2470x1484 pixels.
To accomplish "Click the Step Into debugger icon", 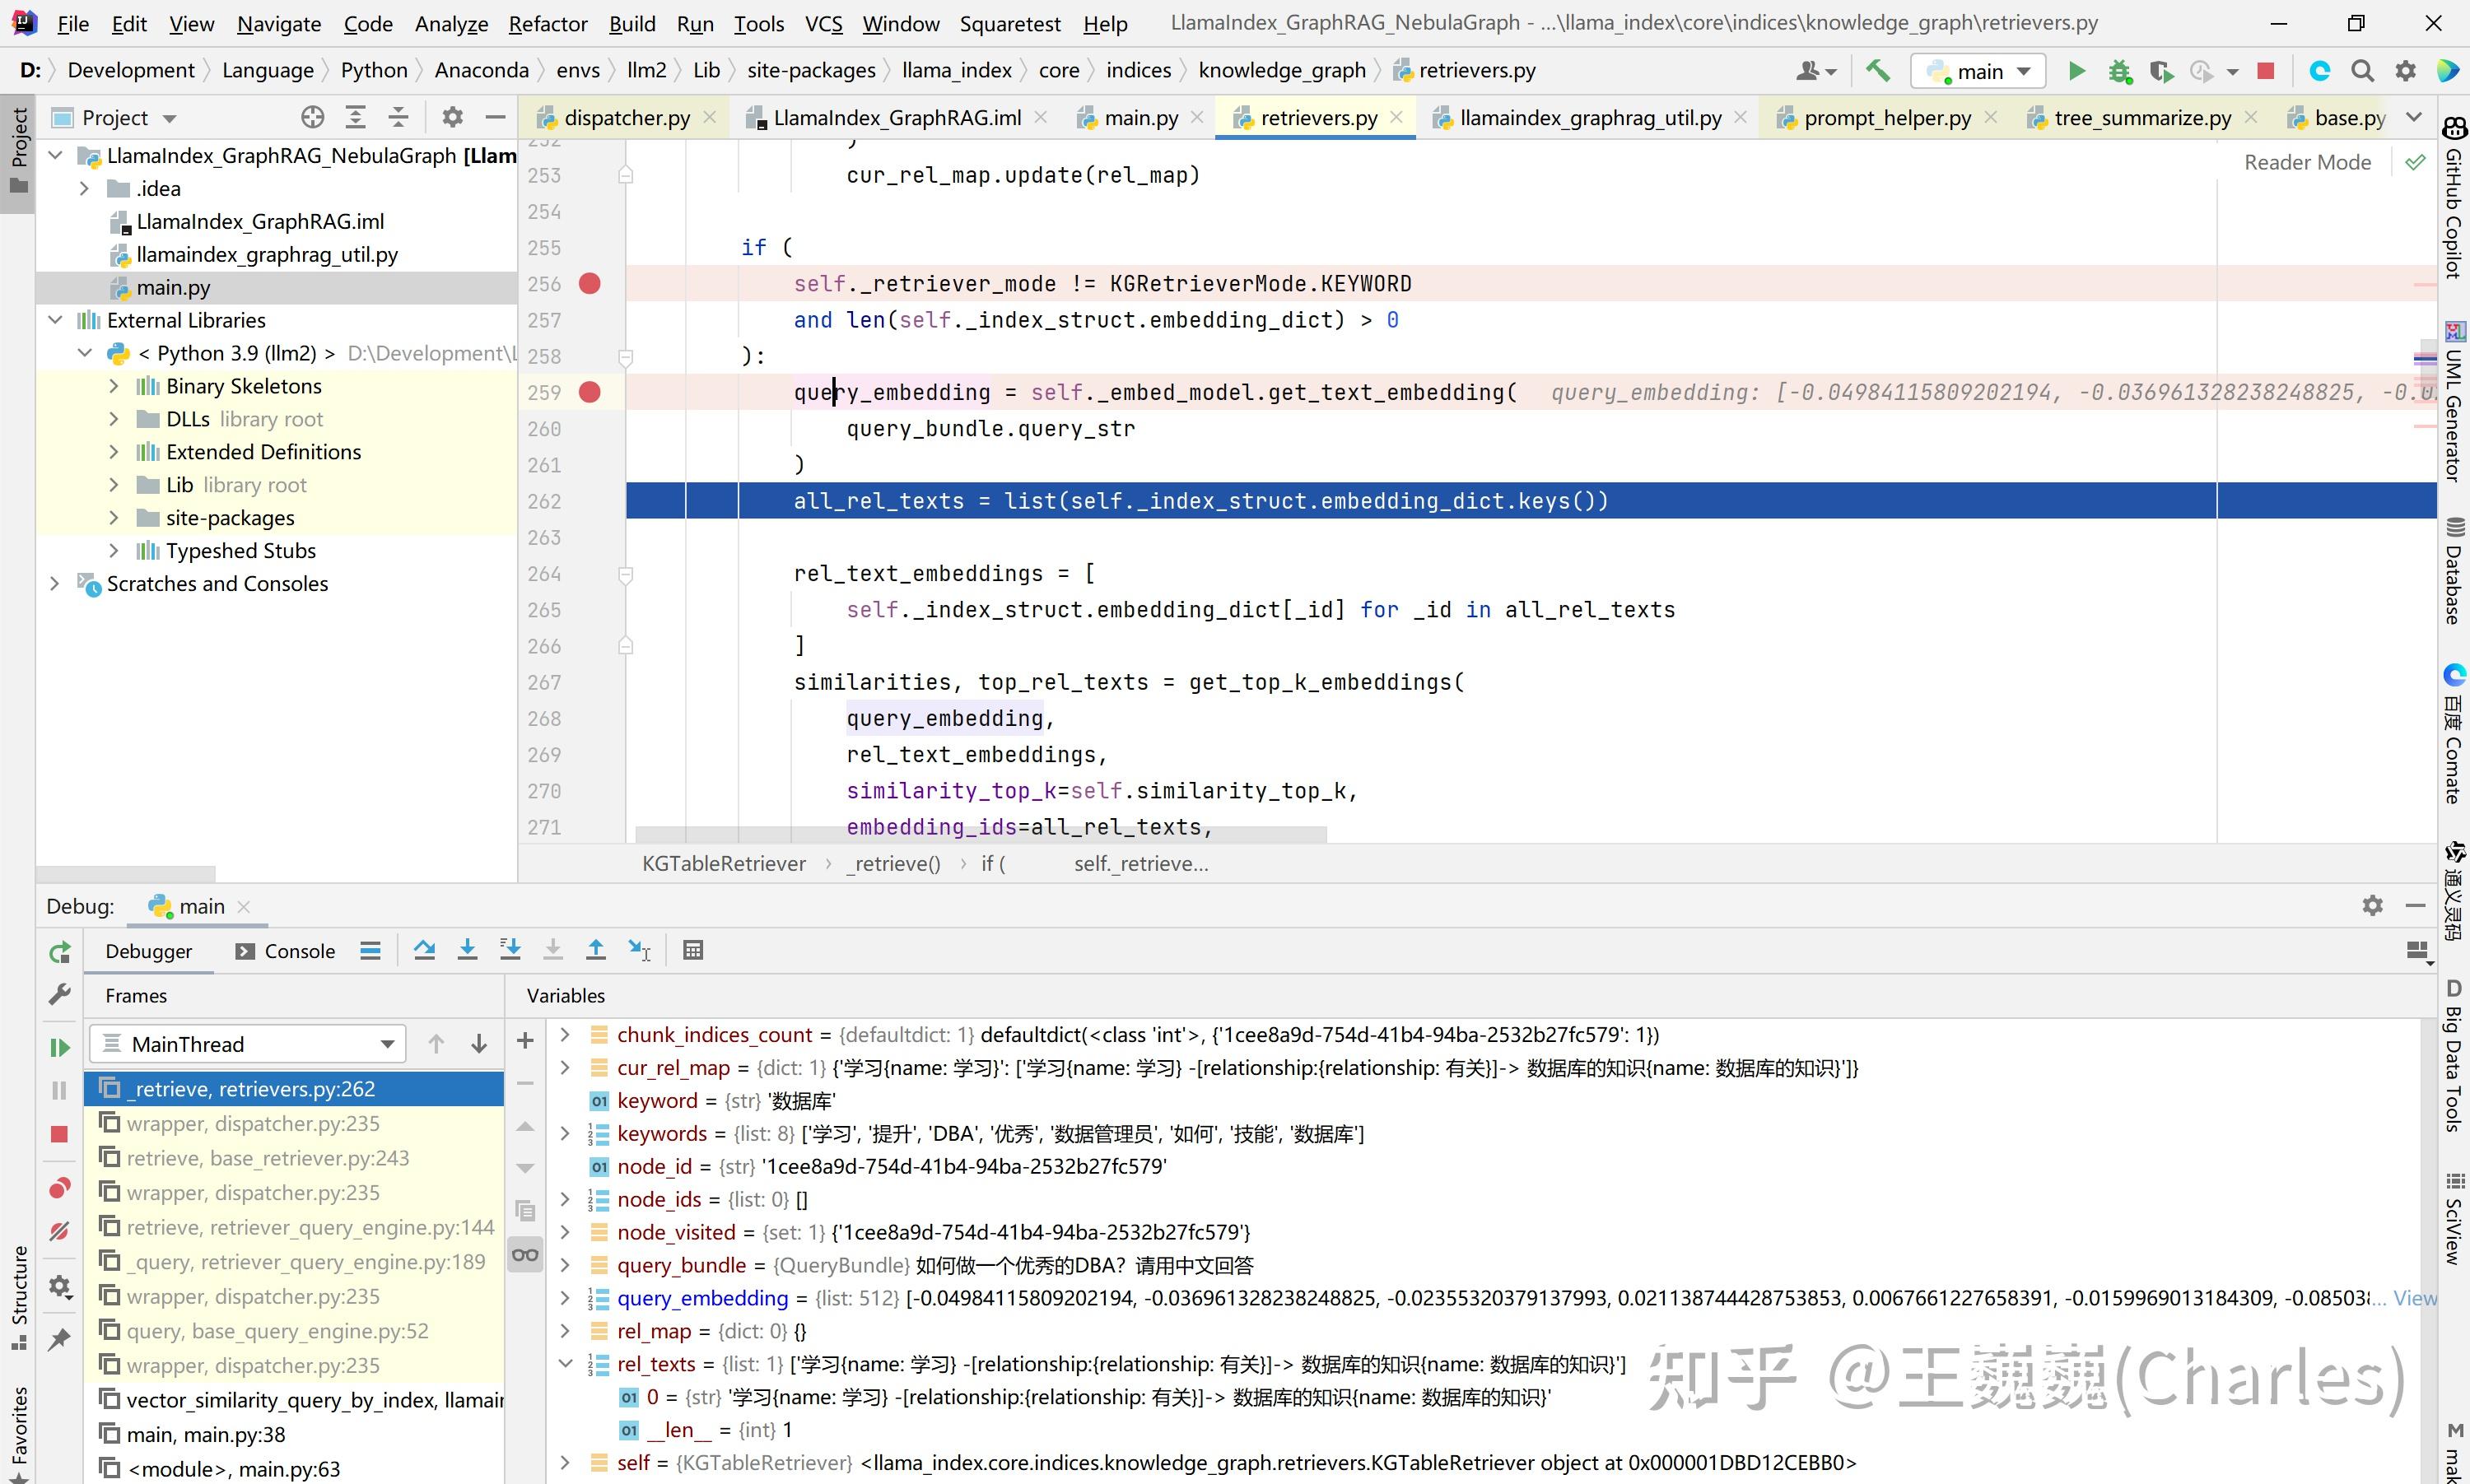I will coord(467,950).
